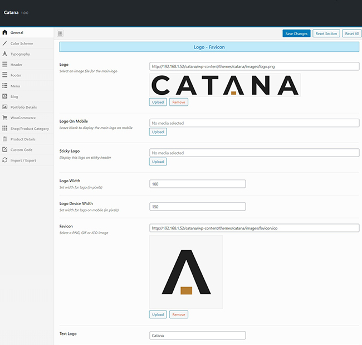Click the Custom Code edit icon
Viewport: 362px width, 345px height.
pyautogui.click(x=5, y=149)
